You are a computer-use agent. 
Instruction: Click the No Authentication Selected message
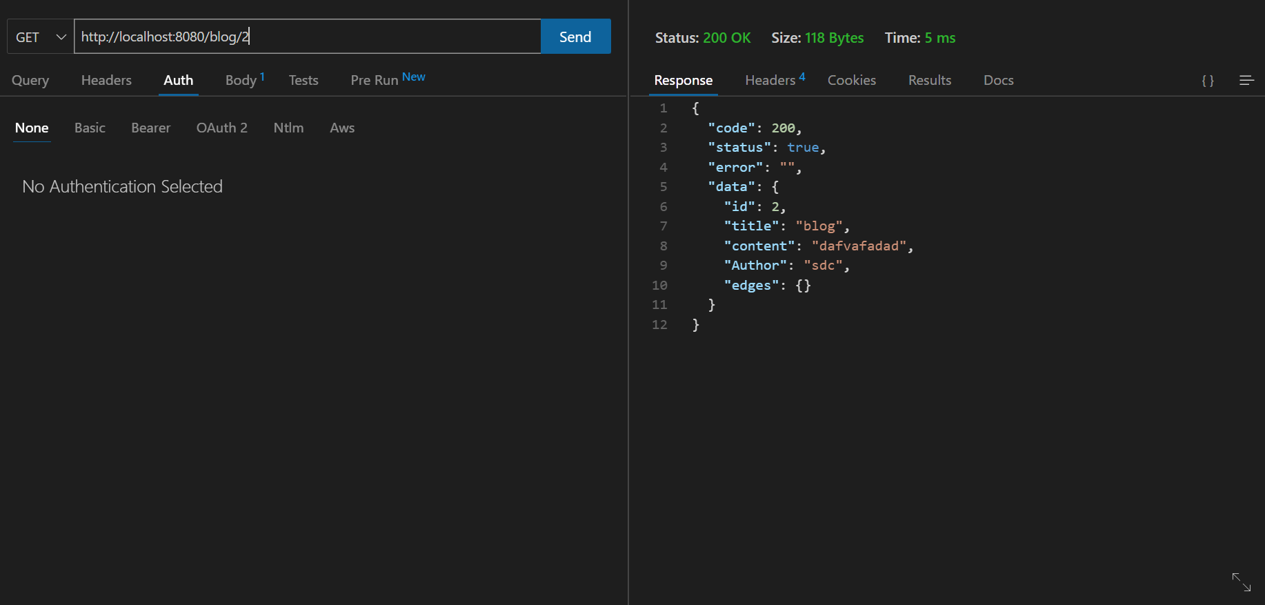tap(123, 187)
